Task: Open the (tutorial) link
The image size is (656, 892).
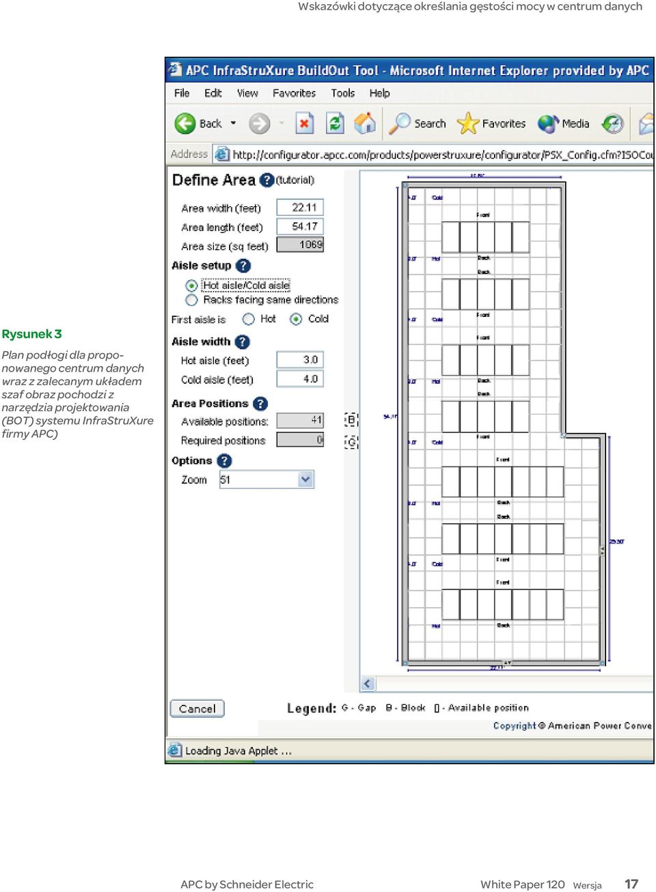Action: [295, 180]
